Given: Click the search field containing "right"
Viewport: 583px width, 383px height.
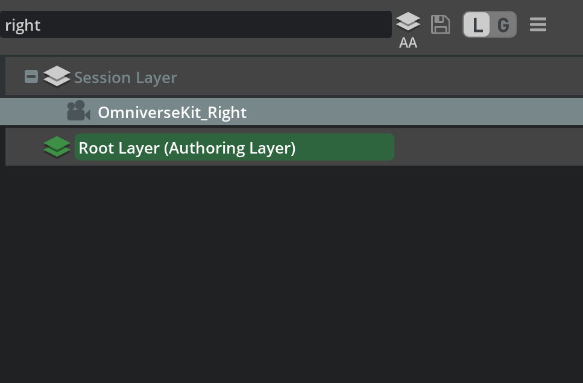Looking at the screenshot, I should point(196,25).
